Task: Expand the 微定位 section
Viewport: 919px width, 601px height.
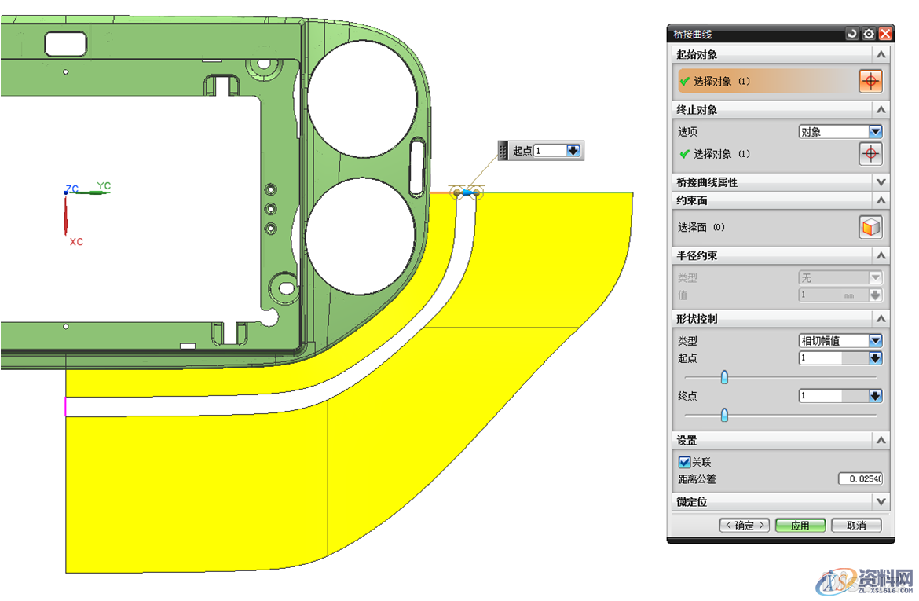Action: point(881,502)
